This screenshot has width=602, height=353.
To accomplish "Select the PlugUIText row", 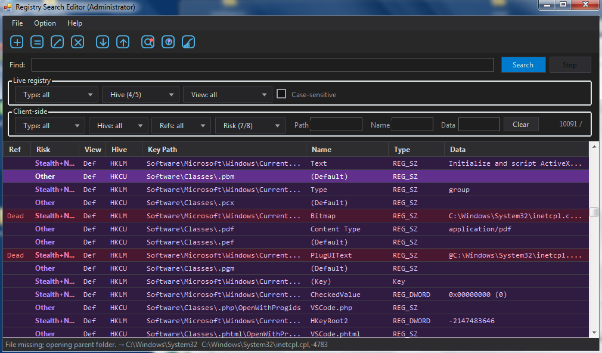I will (296, 255).
